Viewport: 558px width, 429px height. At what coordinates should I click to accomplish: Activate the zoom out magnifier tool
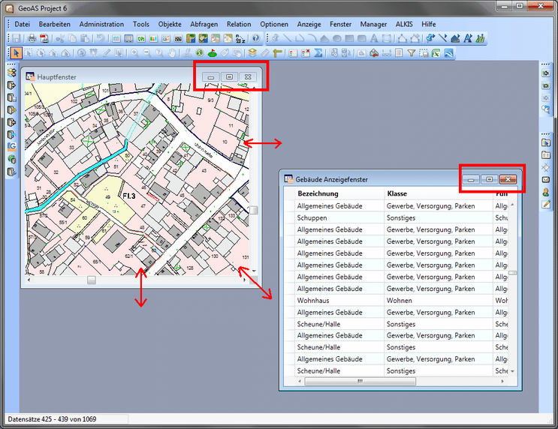pyautogui.click(x=147, y=53)
